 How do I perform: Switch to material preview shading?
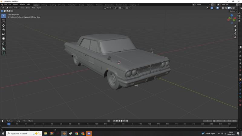tap(231, 8)
